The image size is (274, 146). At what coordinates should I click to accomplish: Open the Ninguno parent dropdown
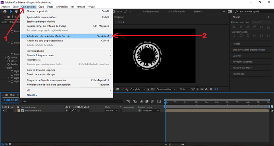pos(151,110)
